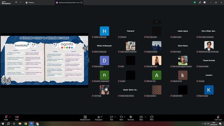Screen dimensions: 224x126
Task: Start video with the Video button
Action: click(17, 118)
